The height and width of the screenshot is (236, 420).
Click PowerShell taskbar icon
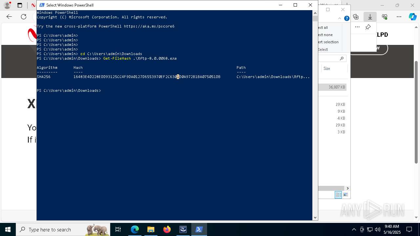click(199, 229)
